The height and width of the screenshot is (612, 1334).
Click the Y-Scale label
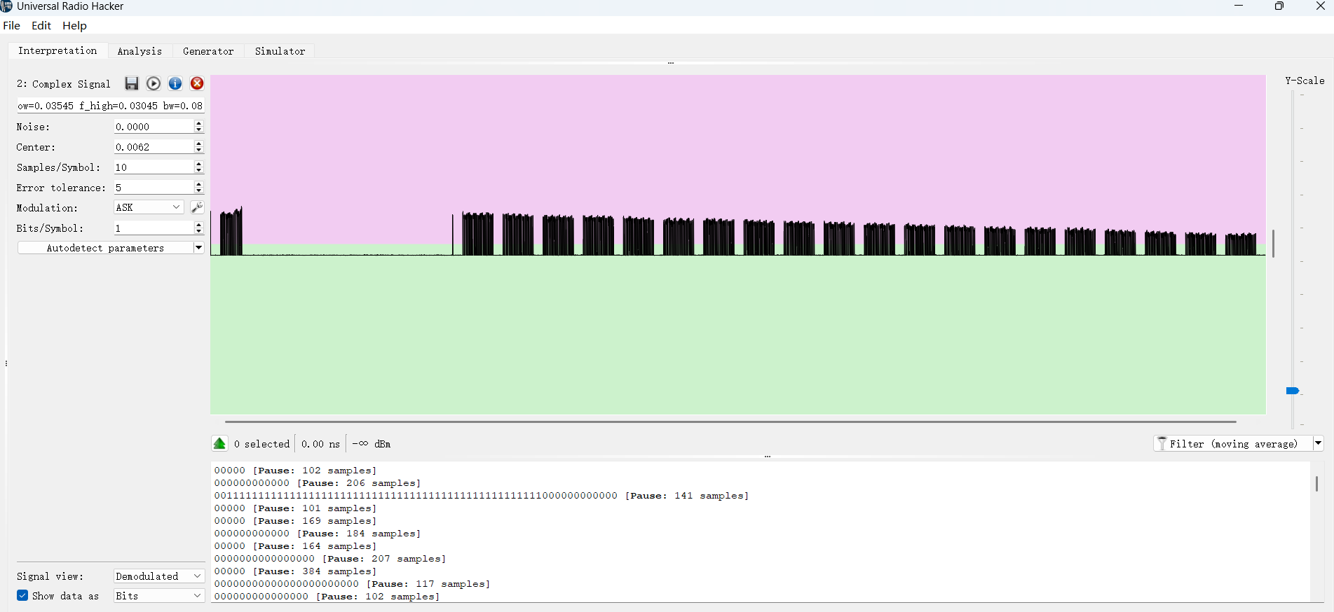click(1305, 81)
